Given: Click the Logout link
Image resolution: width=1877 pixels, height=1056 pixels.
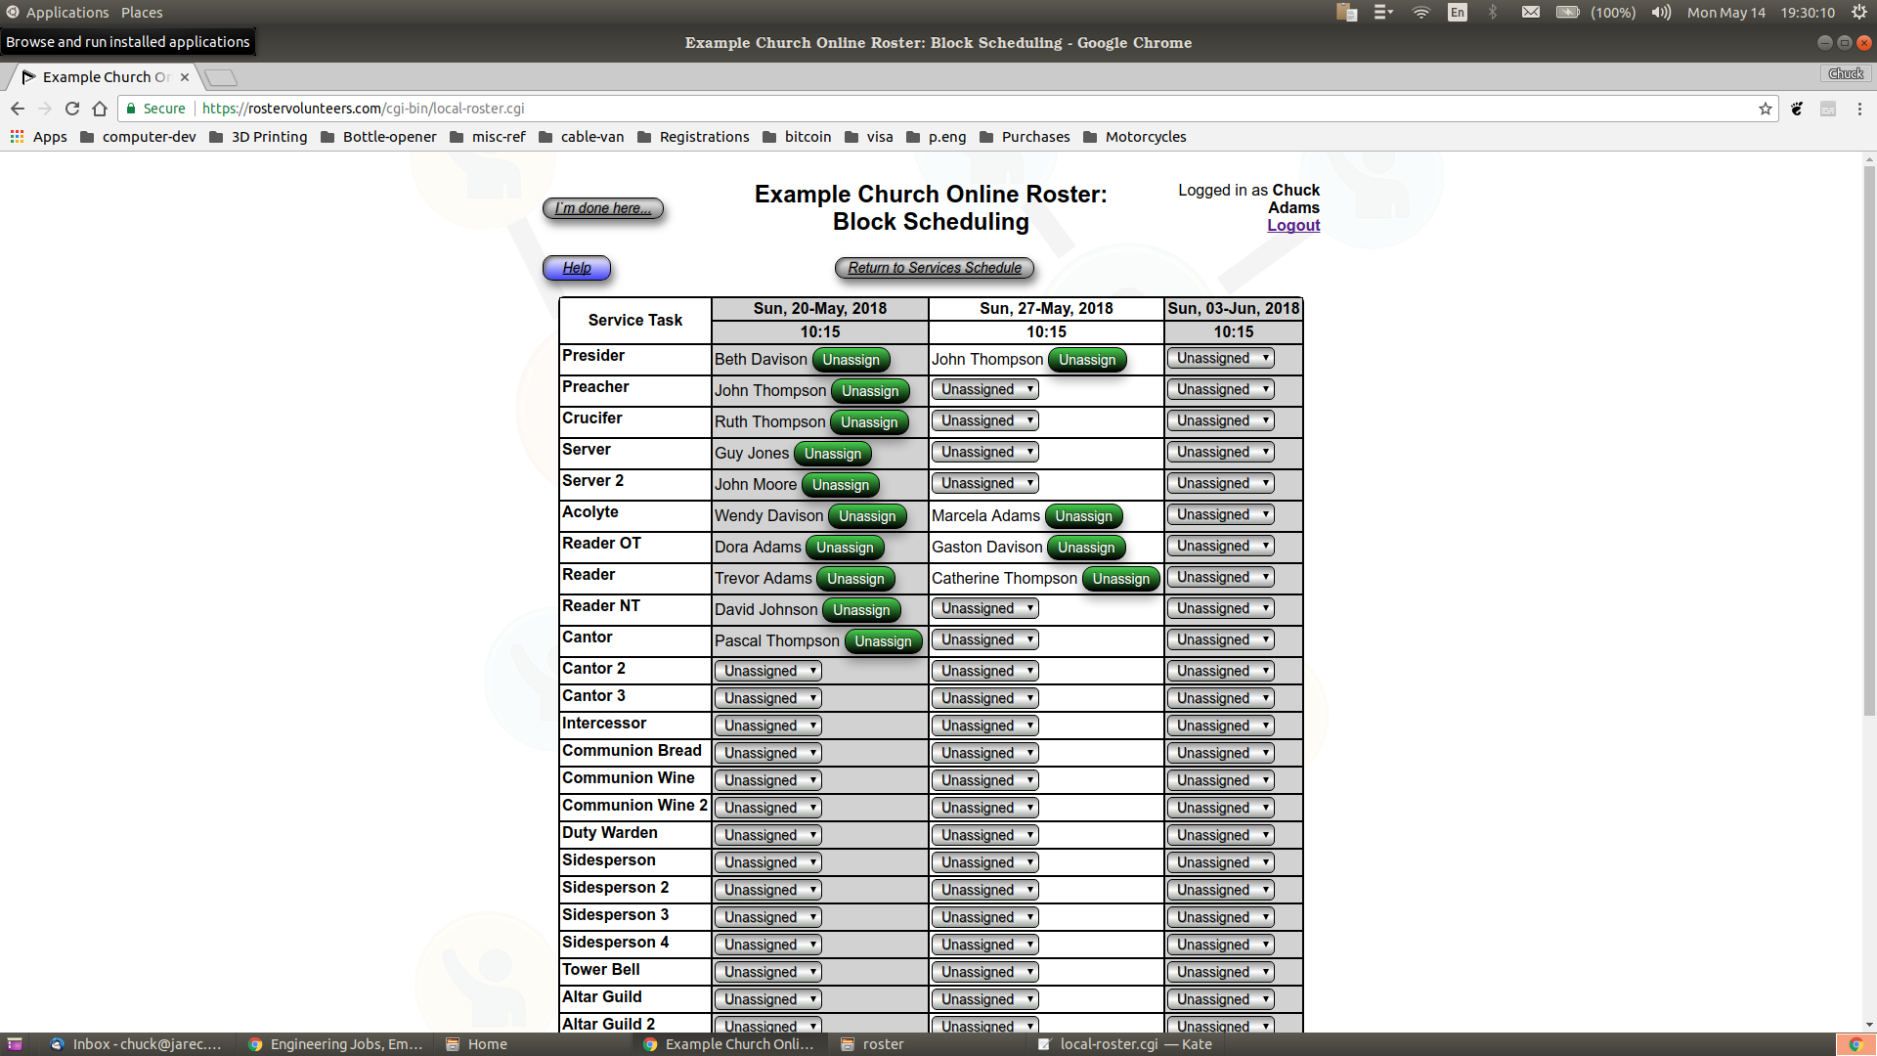Looking at the screenshot, I should point(1292,225).
